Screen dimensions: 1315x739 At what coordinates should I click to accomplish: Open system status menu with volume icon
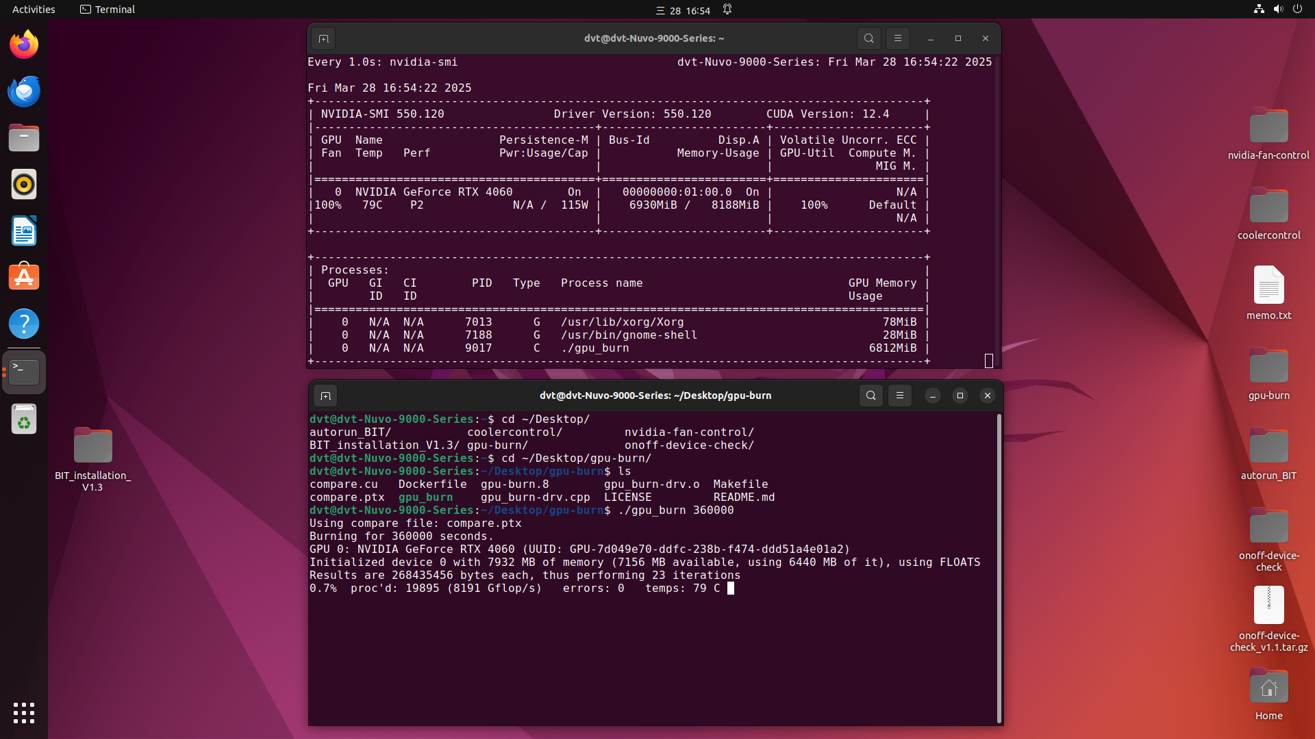(1278, 10)
